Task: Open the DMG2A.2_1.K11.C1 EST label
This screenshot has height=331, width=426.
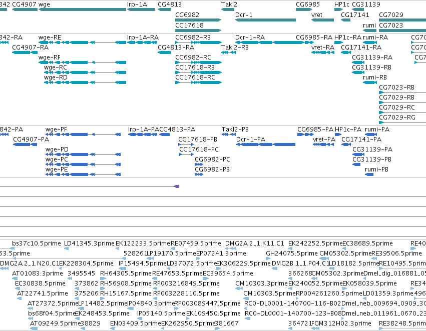Action: coord(255,243)
